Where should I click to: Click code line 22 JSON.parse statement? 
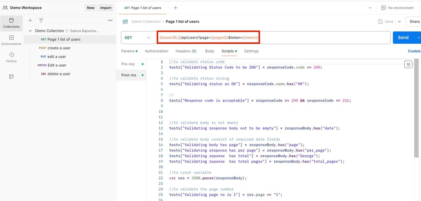(208, 178)
